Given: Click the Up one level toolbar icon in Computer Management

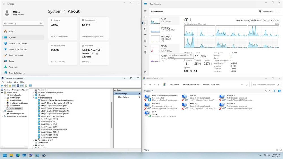Looking at the screenshot, I should [10, 86].
